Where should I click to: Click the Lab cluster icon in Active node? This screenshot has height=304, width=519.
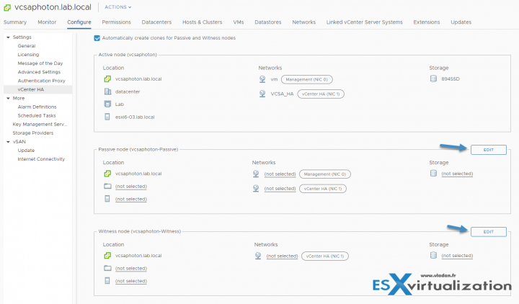click(107, 104)
